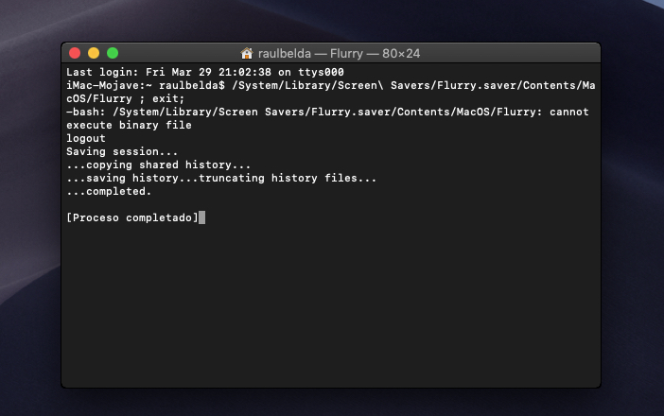The image size is (664, 416).
Task: Click the '...copying shared history...' line
Action: [158, 165]
